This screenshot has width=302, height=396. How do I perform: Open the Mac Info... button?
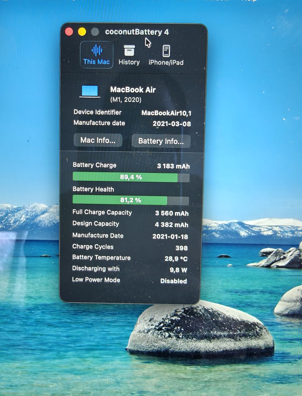click(x=98, y=140)
